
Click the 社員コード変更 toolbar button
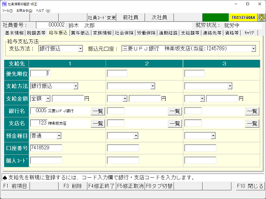coord(102,17)
